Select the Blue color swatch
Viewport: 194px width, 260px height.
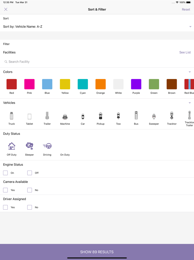tap(47, 84)
